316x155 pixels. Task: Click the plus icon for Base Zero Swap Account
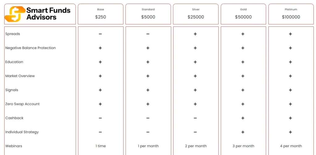point(100,104)
